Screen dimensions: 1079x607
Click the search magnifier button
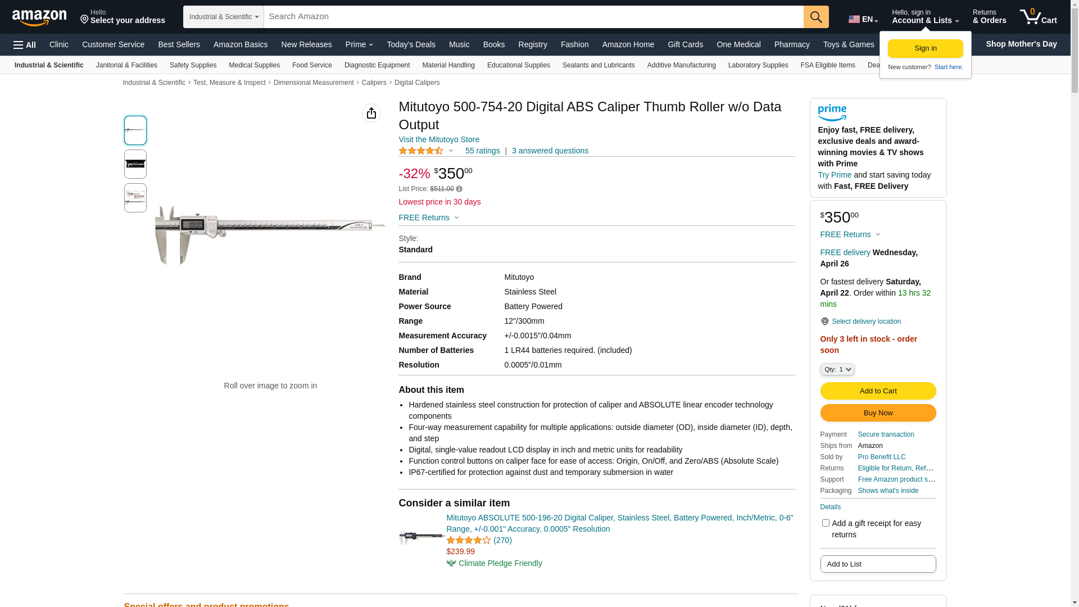[815, 17]
